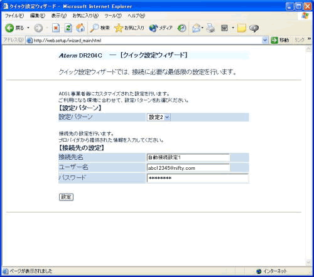Refresh the page with the green arrows icon
314x277 pixels.
pos(68,28)
